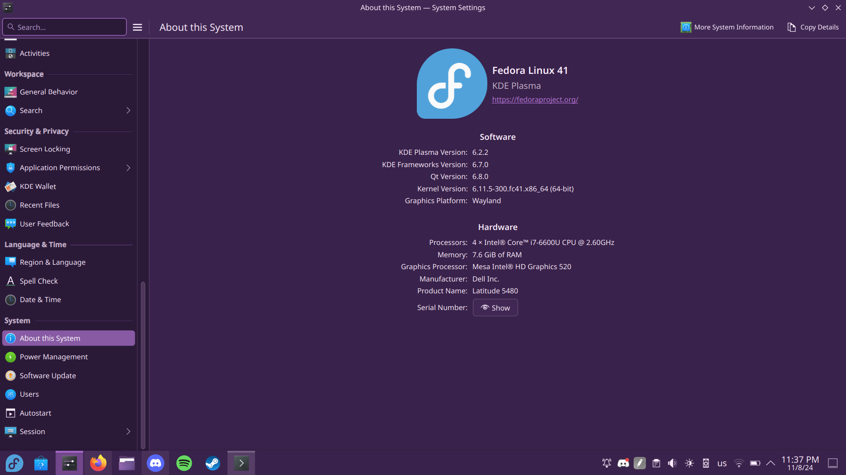Viewport: 846px width, 475px height.
Task: Click the sidebar vertical scrollbar
Action: (143, 365)
